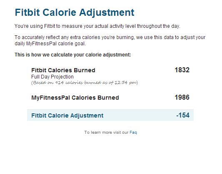Click the 1832 calories burned value
The height and width of the screenshot is (174, 222).
click(182, 70)
